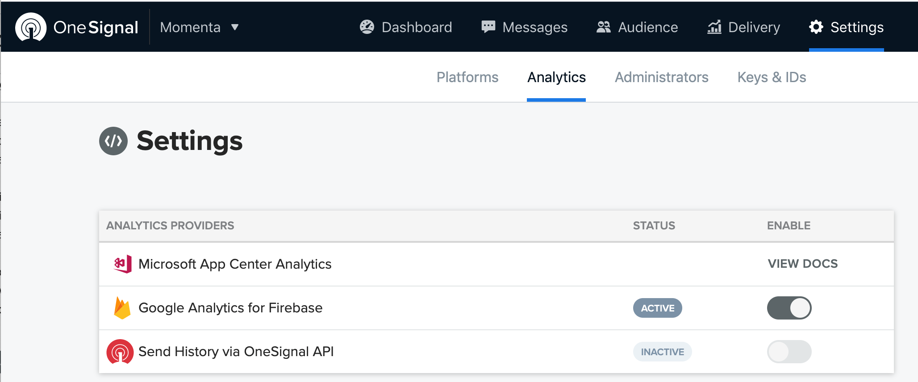Click the Delivery chart icon
The image size is (918, 382).
[714, 27]
